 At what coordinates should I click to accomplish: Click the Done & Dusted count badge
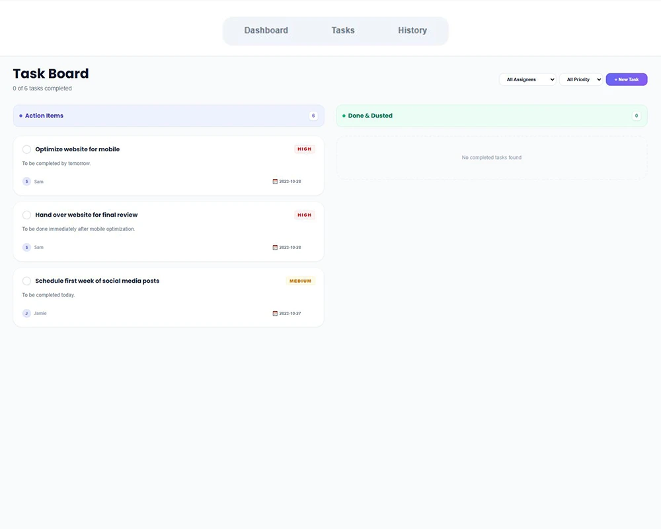coord(636,116)
